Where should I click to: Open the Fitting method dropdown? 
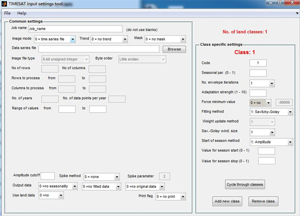coord(271,111)
